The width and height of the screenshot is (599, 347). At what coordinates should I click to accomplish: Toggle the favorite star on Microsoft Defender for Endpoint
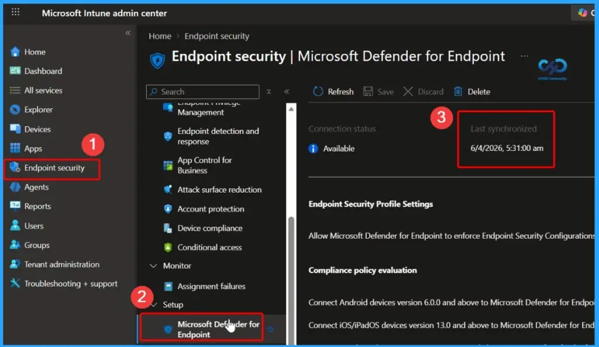270,329
